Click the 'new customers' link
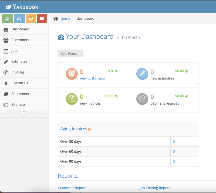 click(92, 78)
